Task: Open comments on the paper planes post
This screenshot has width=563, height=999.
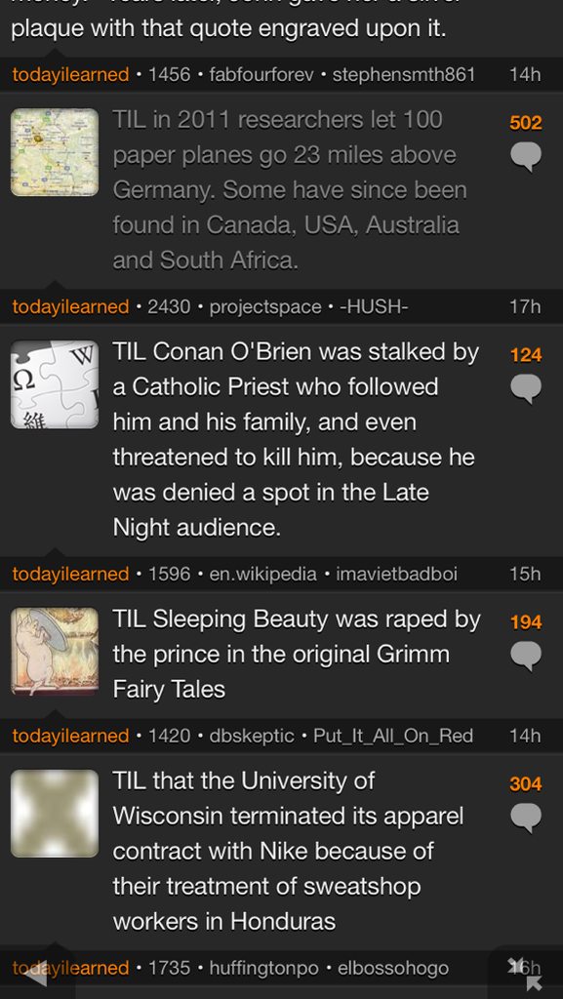Action: point(526,157)
